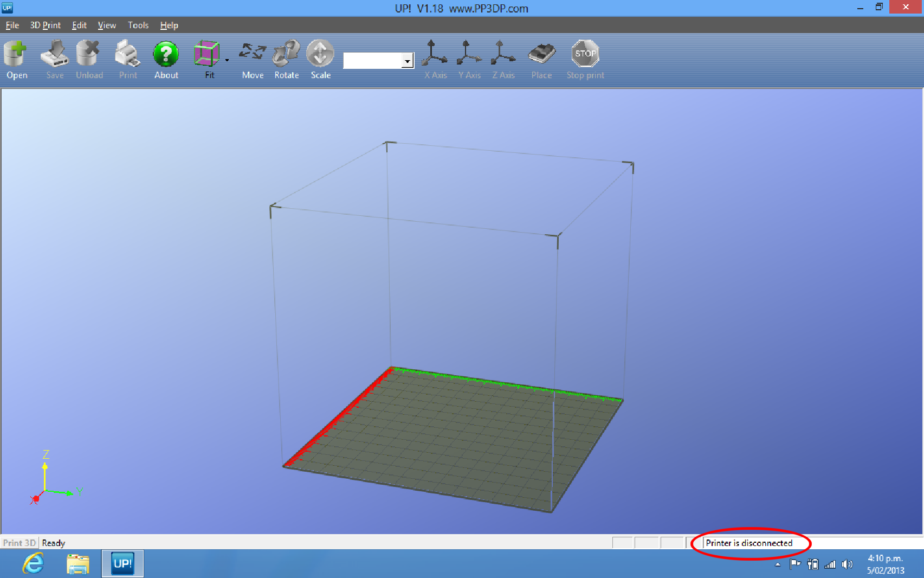This screenshot has width=924, height=578.
Task: Select the Fit view cube icon
Action: click(206, 54)
